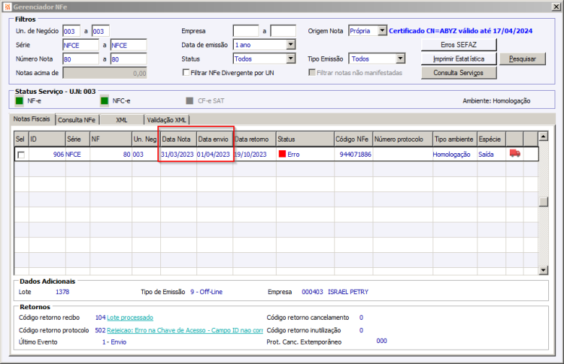Open the Data de emissão dropdown
Image resolution: width=564 pixels, height=364 pixels.
coord(290,44)
